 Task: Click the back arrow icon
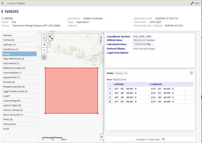click(3, 3)
